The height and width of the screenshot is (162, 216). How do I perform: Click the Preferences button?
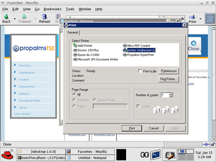169,71
